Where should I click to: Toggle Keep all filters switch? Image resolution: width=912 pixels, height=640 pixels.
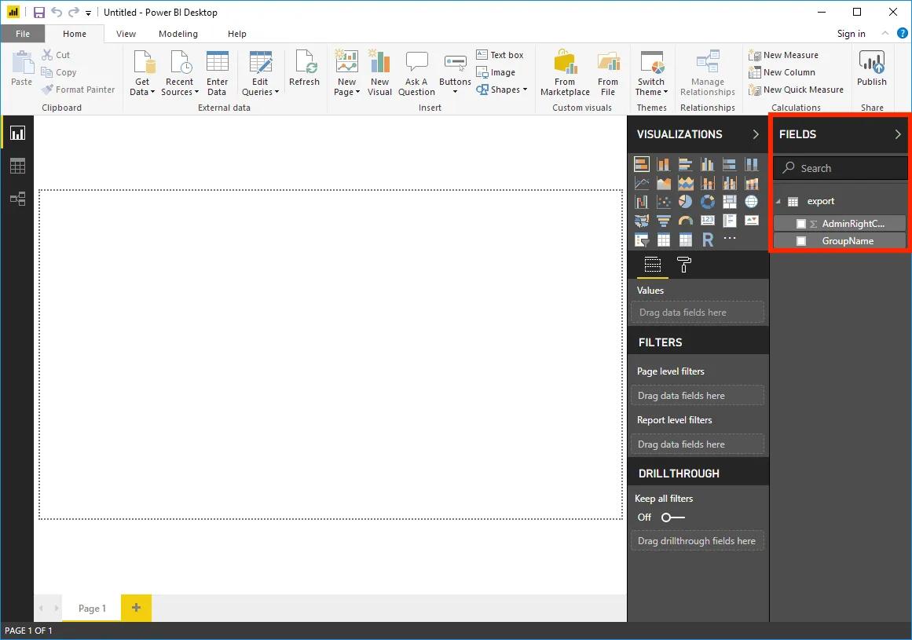coord(673,517)
